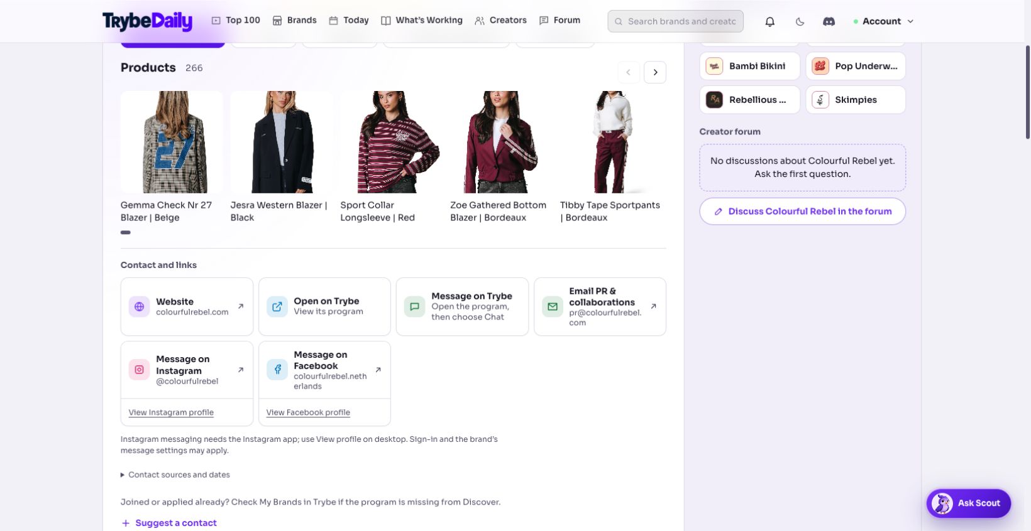
Task: Click pencil icon on Discuss button
Action: click(x=718, y=212)
